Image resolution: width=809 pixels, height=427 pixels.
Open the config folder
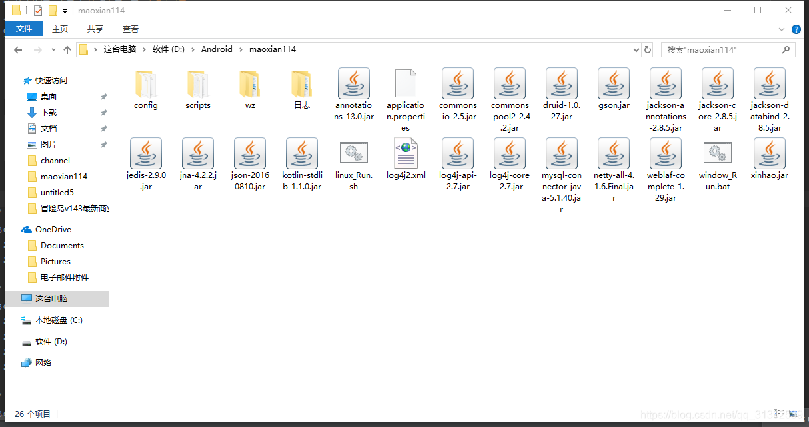click(145, 89)
